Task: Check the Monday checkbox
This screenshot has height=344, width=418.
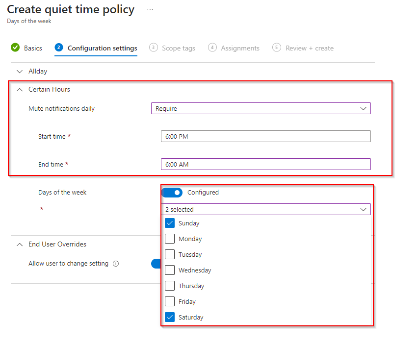Action: [170, 239]
